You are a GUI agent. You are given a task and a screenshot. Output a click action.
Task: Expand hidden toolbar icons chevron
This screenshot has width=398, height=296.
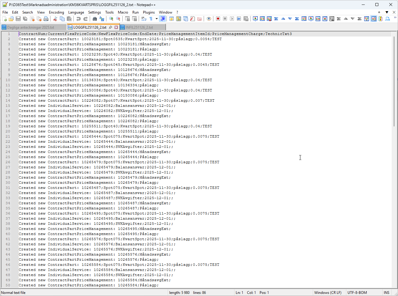tap(395, 18)
